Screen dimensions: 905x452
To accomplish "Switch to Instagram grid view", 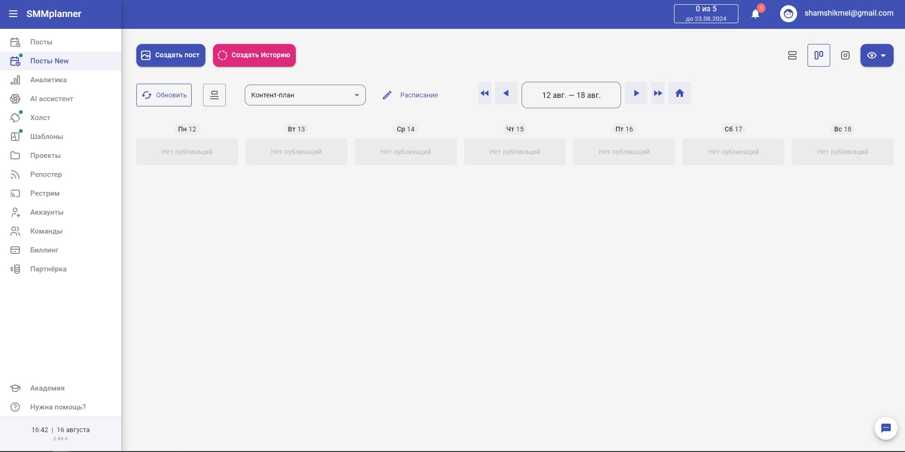I will [845, 55].
